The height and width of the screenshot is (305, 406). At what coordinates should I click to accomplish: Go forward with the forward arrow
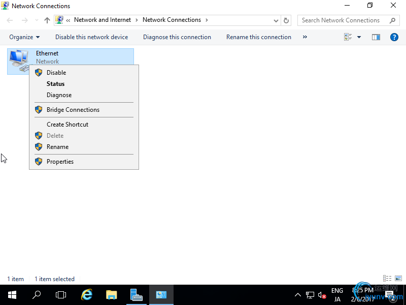pos(24,20)
